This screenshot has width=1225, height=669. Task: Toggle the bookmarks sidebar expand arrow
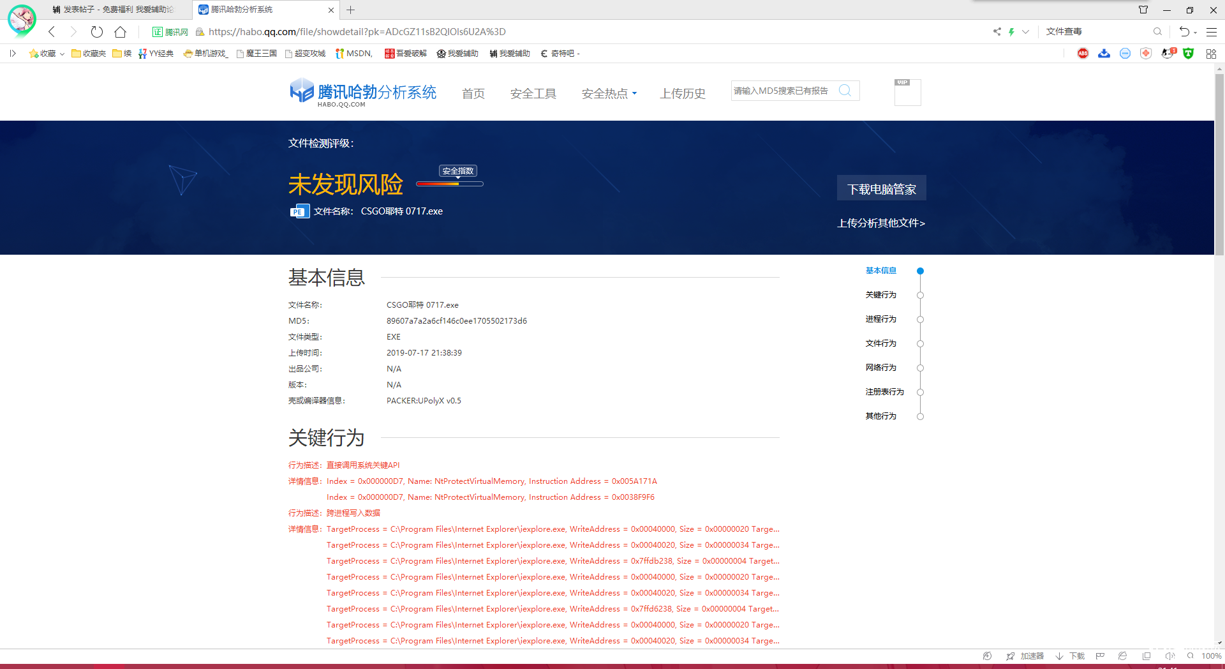coord(13,54)
